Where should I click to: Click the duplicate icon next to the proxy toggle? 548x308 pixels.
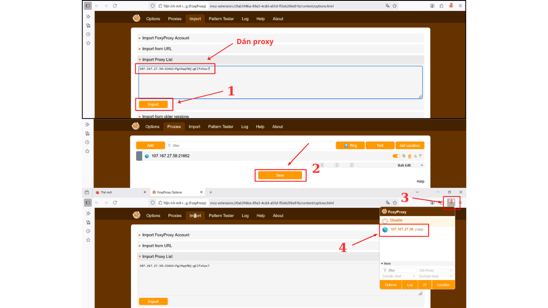(404, 156)
